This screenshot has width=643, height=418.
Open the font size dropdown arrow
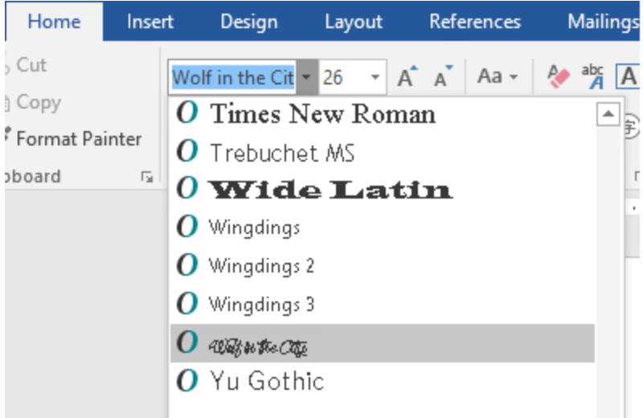click(375, 77)
